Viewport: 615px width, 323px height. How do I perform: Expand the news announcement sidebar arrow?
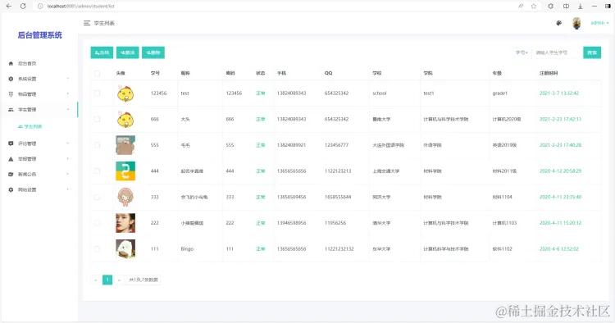click(68, 174)
